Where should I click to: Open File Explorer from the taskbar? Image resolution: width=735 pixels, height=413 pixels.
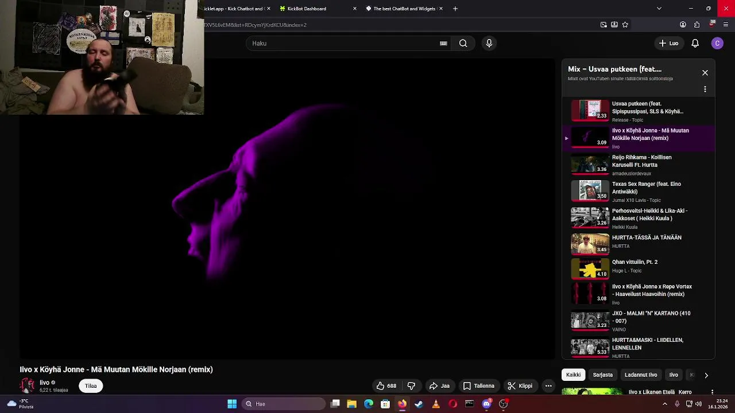(352, 404)
